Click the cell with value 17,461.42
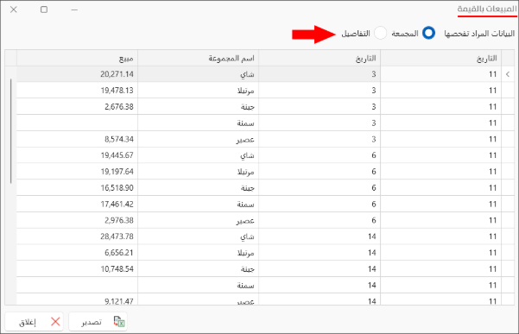The width and height of the screenshot is (519, 334). point(77,204)
